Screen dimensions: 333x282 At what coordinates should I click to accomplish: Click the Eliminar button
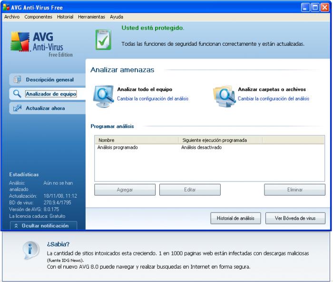pos(294,190)
